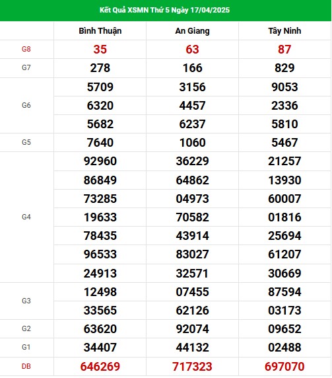Click An Giang special prize 717323
332x378 pixels.
tap(192, 367)
